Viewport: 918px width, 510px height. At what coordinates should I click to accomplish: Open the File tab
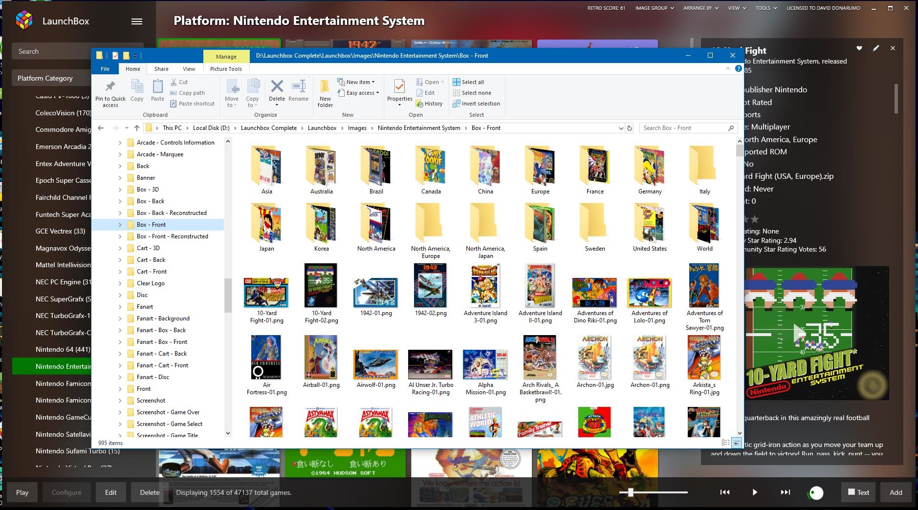pos(105,69)
